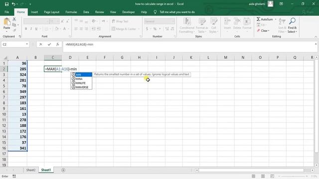Open the Name Box dropdown arrow
The width and height of the screenshot is (319, 179).
click(x=27, y=44)
